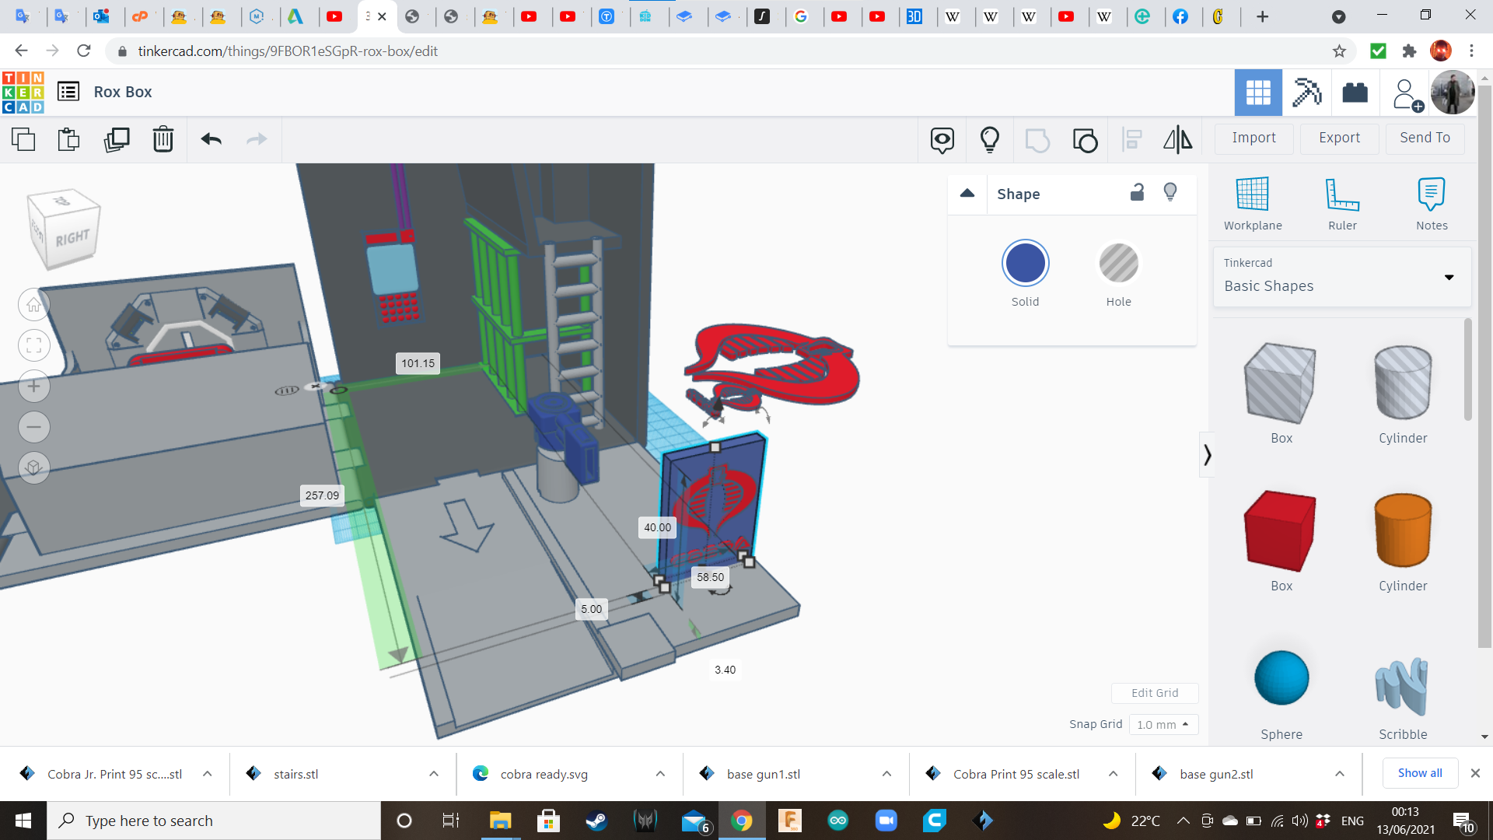Collapse the Shape panel arrow

click(x=967, y=194)
